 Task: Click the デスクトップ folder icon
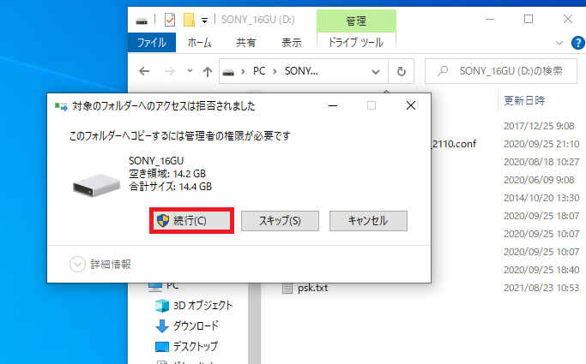[x=162, y=347]
